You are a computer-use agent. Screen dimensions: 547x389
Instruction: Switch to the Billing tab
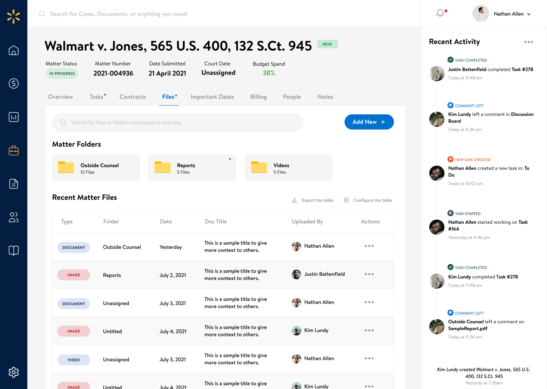coord(258,97)
